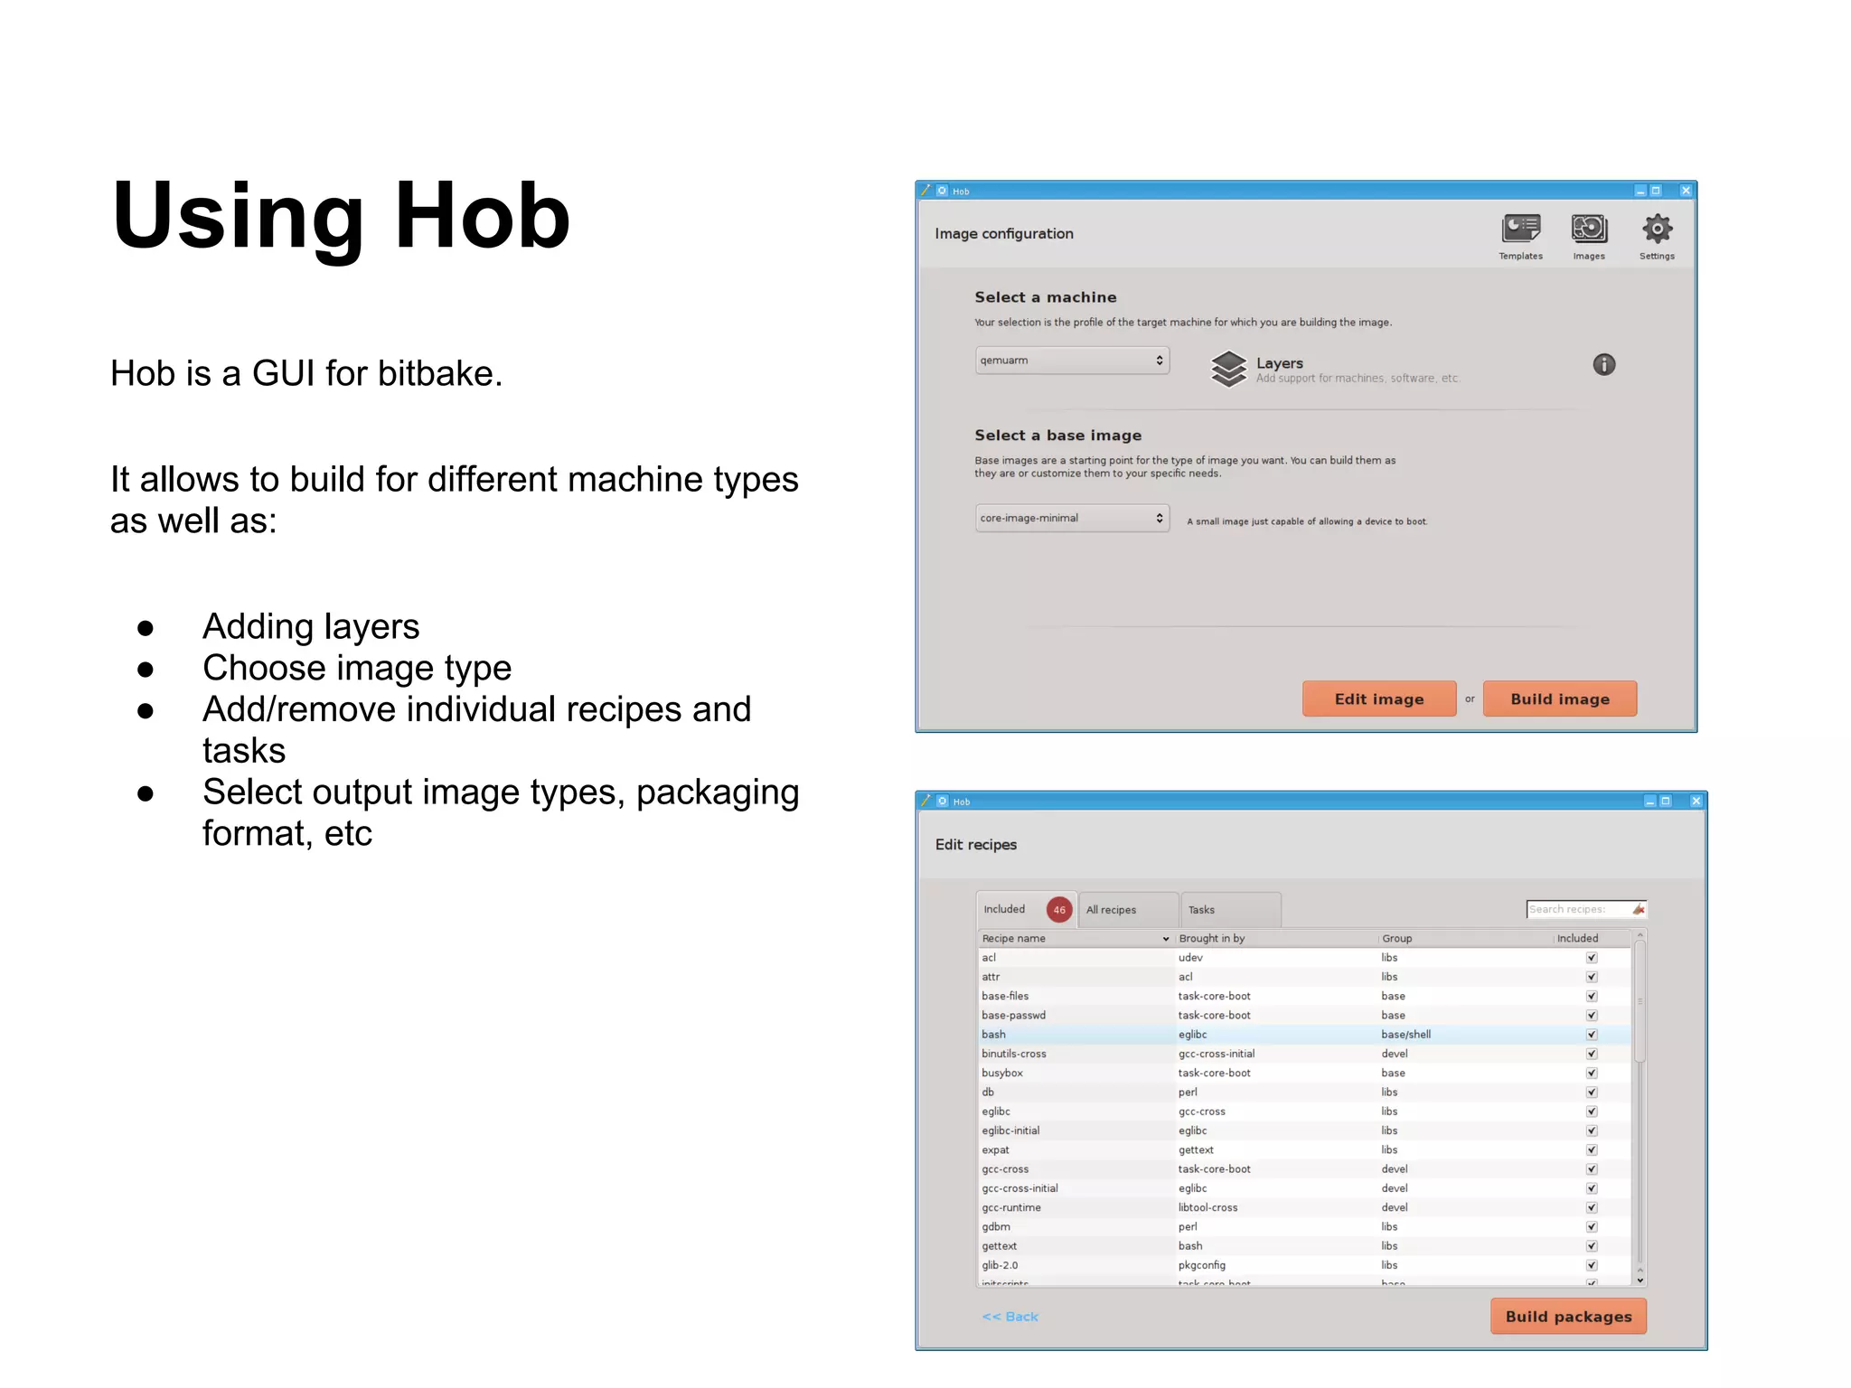Switch to the All recipes tab

click(x=1127, y=910)
